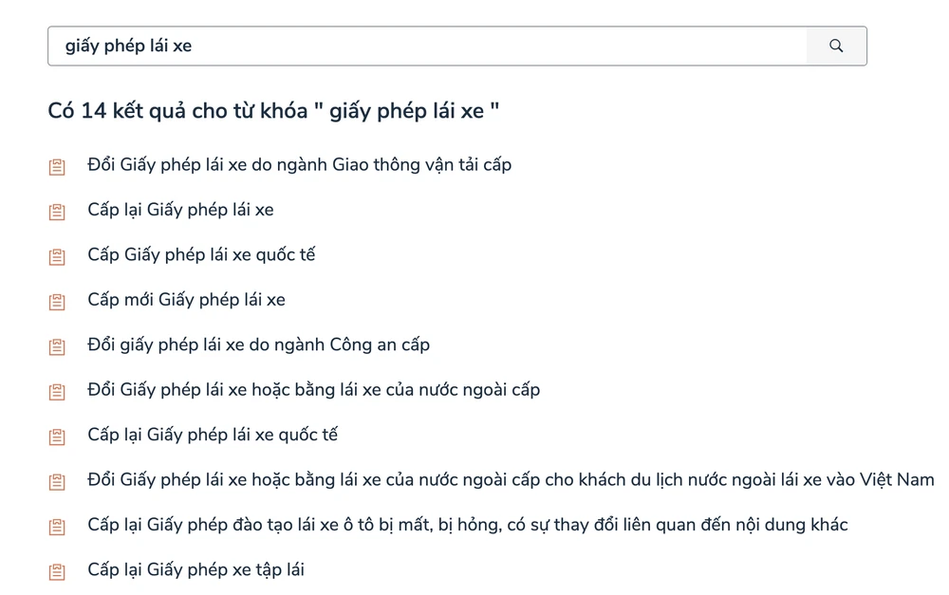Click the document icon beside 'Cấp lại Giấy phép đào tạo lái xe ô tô'
This screenshot has height=595, width=949.
coord(57,525)
